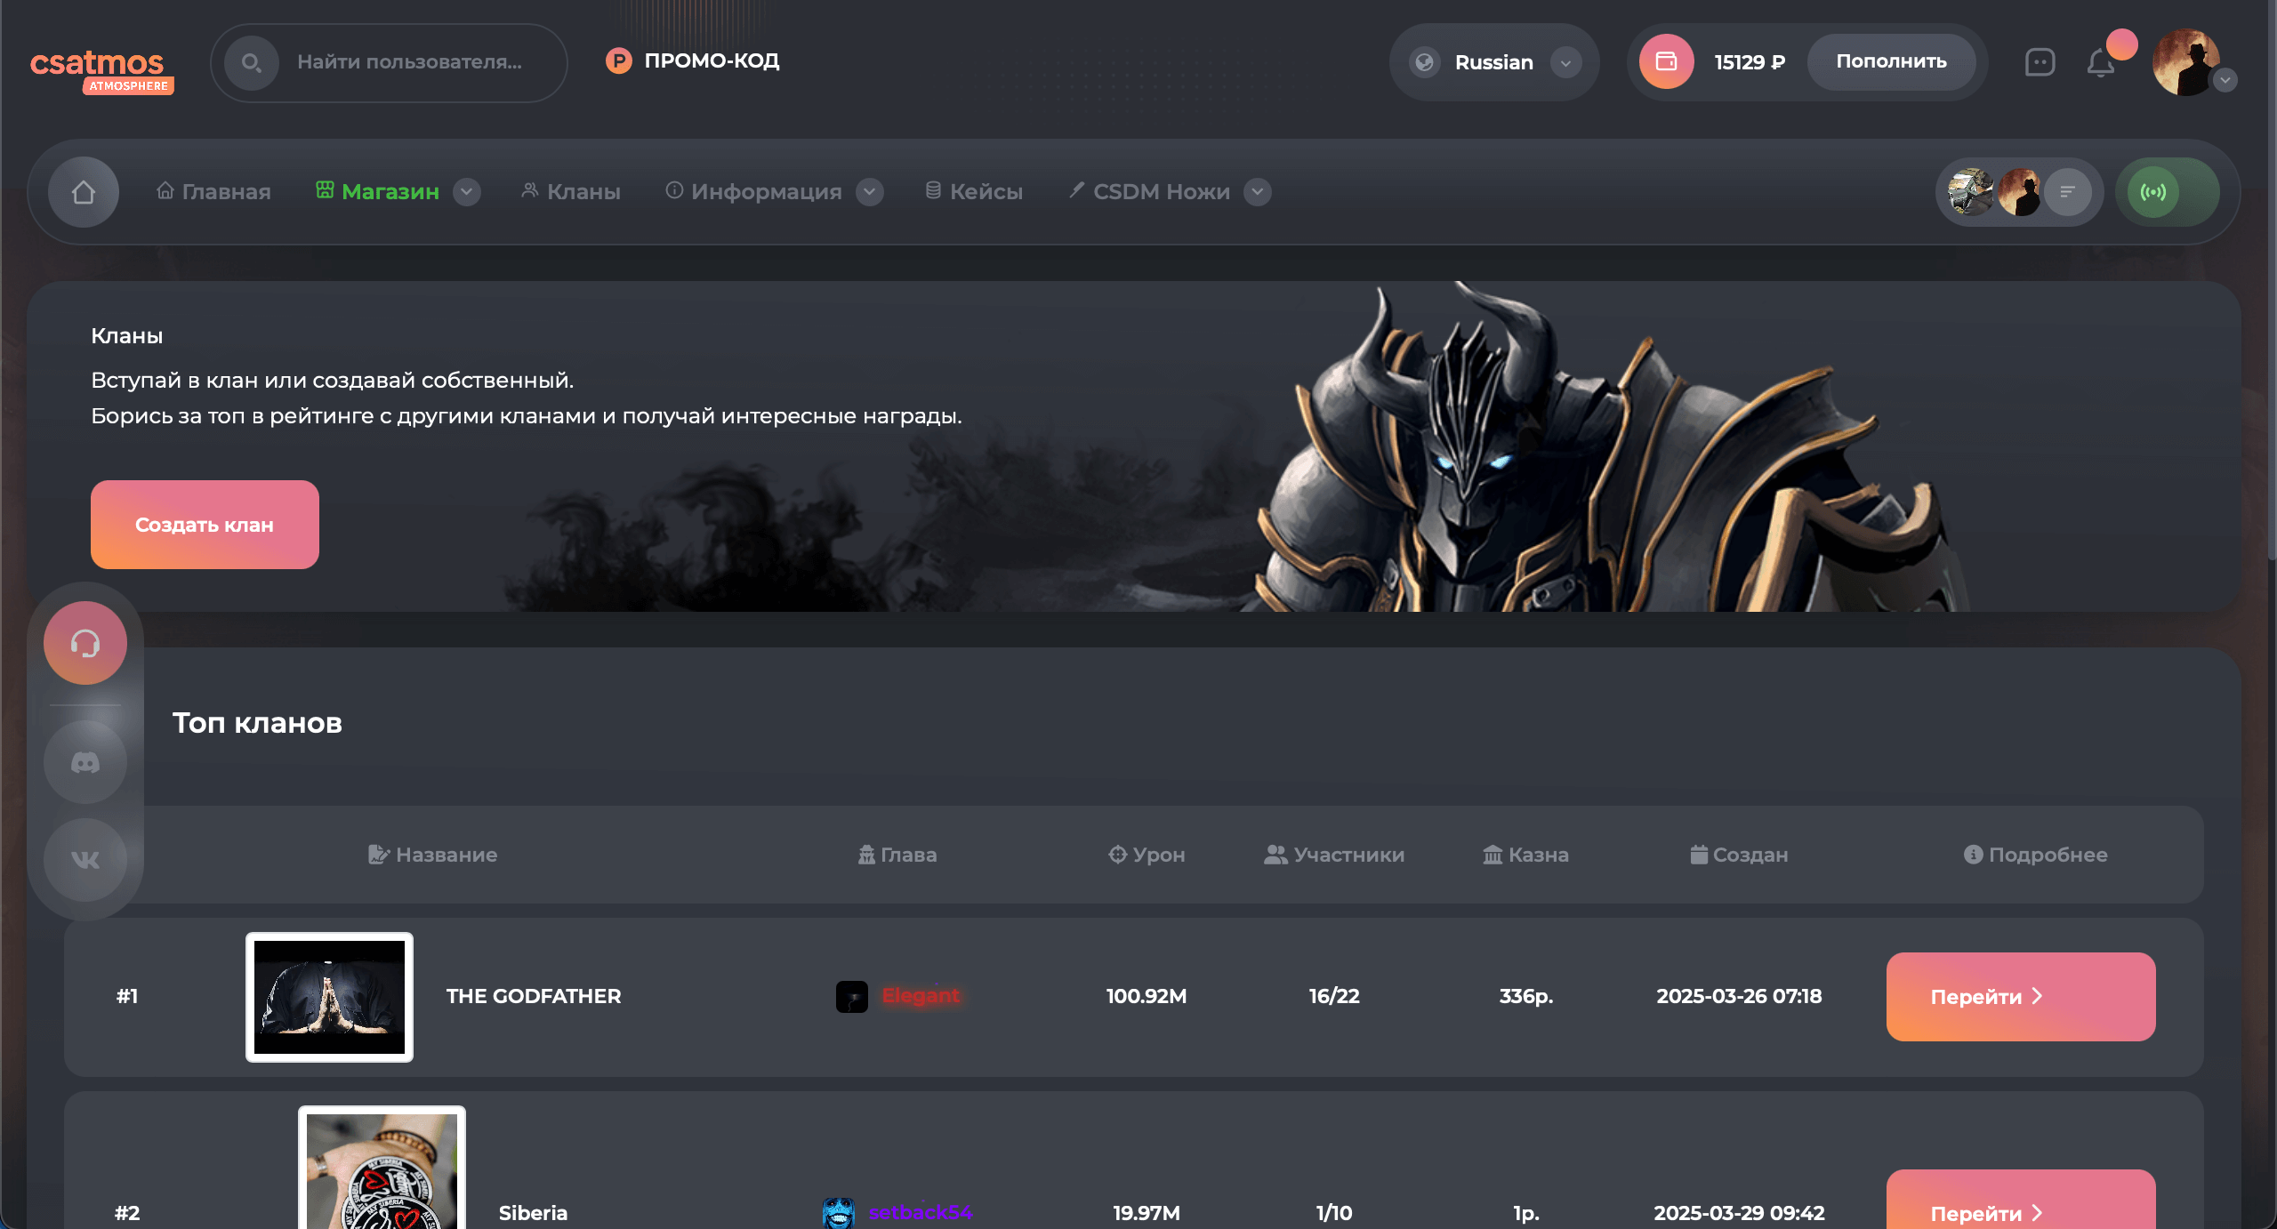The width and height of the screenshot is (2277, 1229).
Task: Open the Кланы menu item
Action: (x=571, y=191)
